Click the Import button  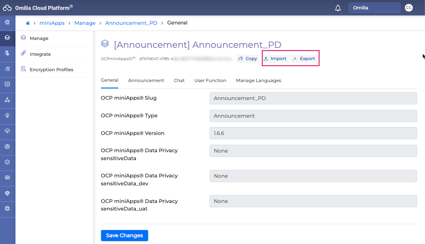pos(275,59)
